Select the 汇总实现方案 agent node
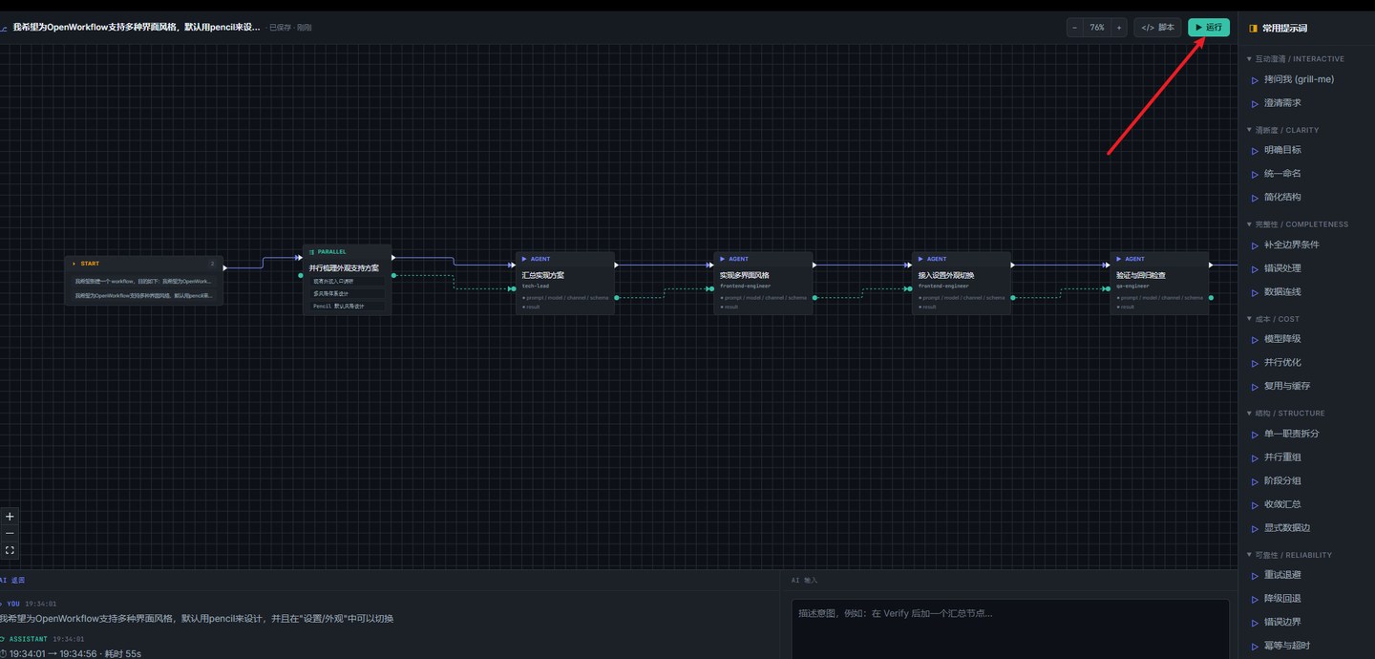 point(565,283)
